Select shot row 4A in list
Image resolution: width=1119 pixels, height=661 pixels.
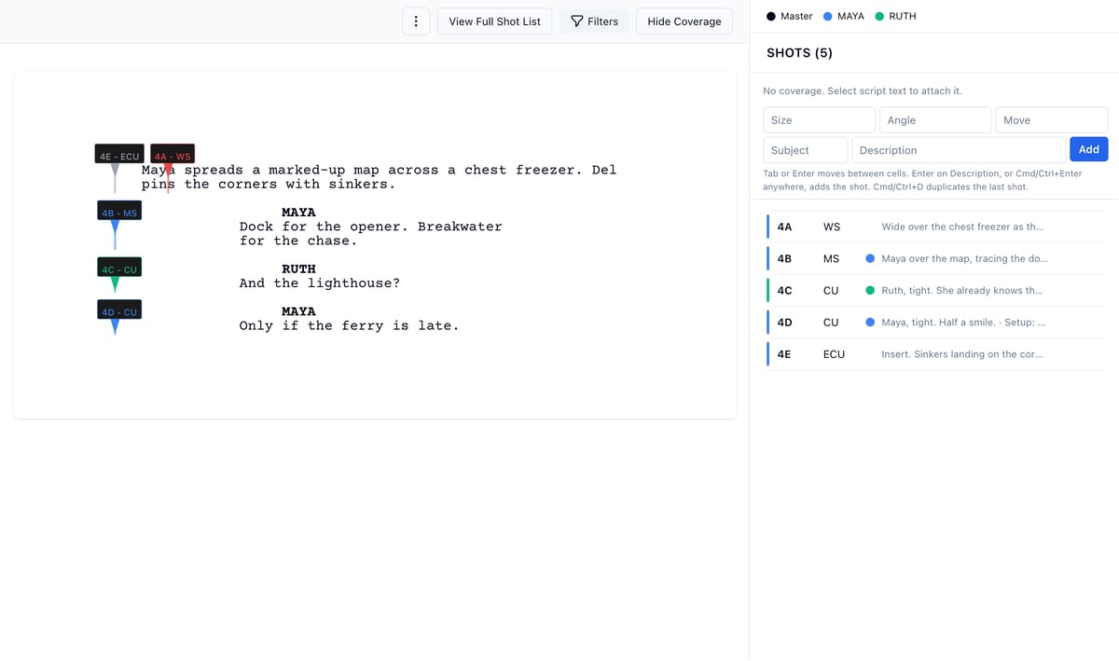(x=935, y=227)
